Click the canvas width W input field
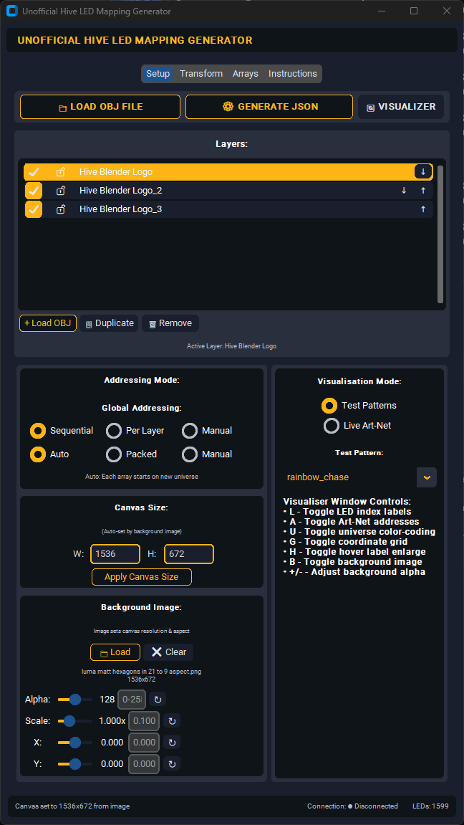This screenshot has height=825, width=464. click(115, 554)
